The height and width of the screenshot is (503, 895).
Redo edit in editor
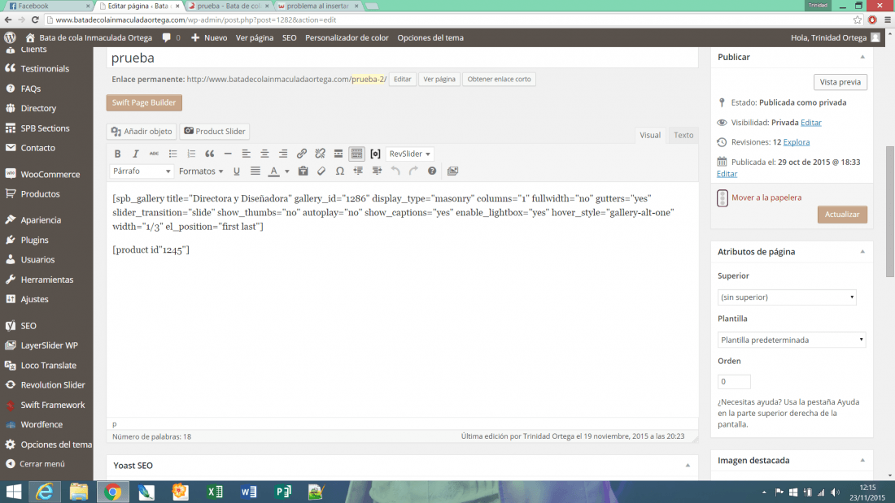413,171
